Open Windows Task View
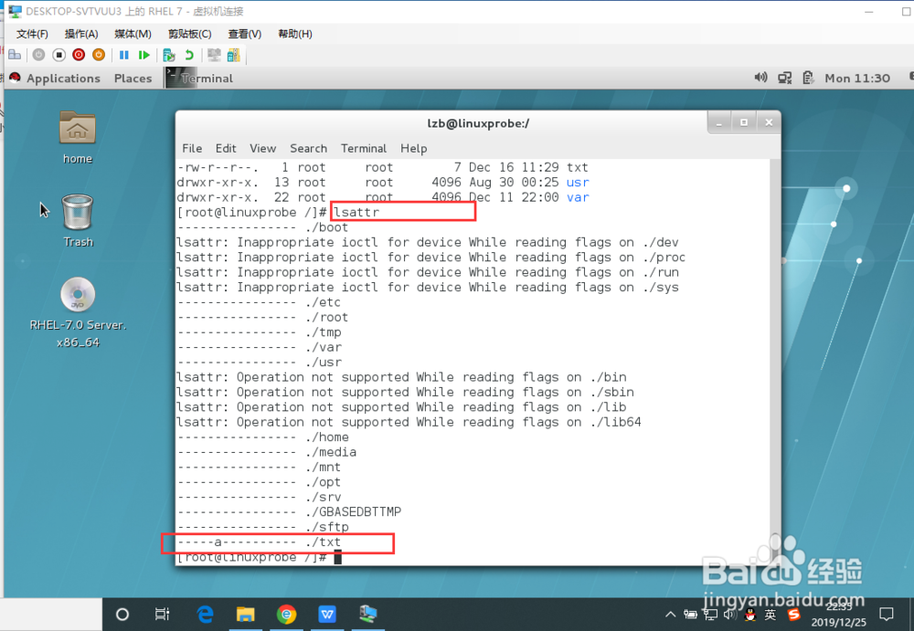This screenshot has height=631, width=914. (162, 614)
